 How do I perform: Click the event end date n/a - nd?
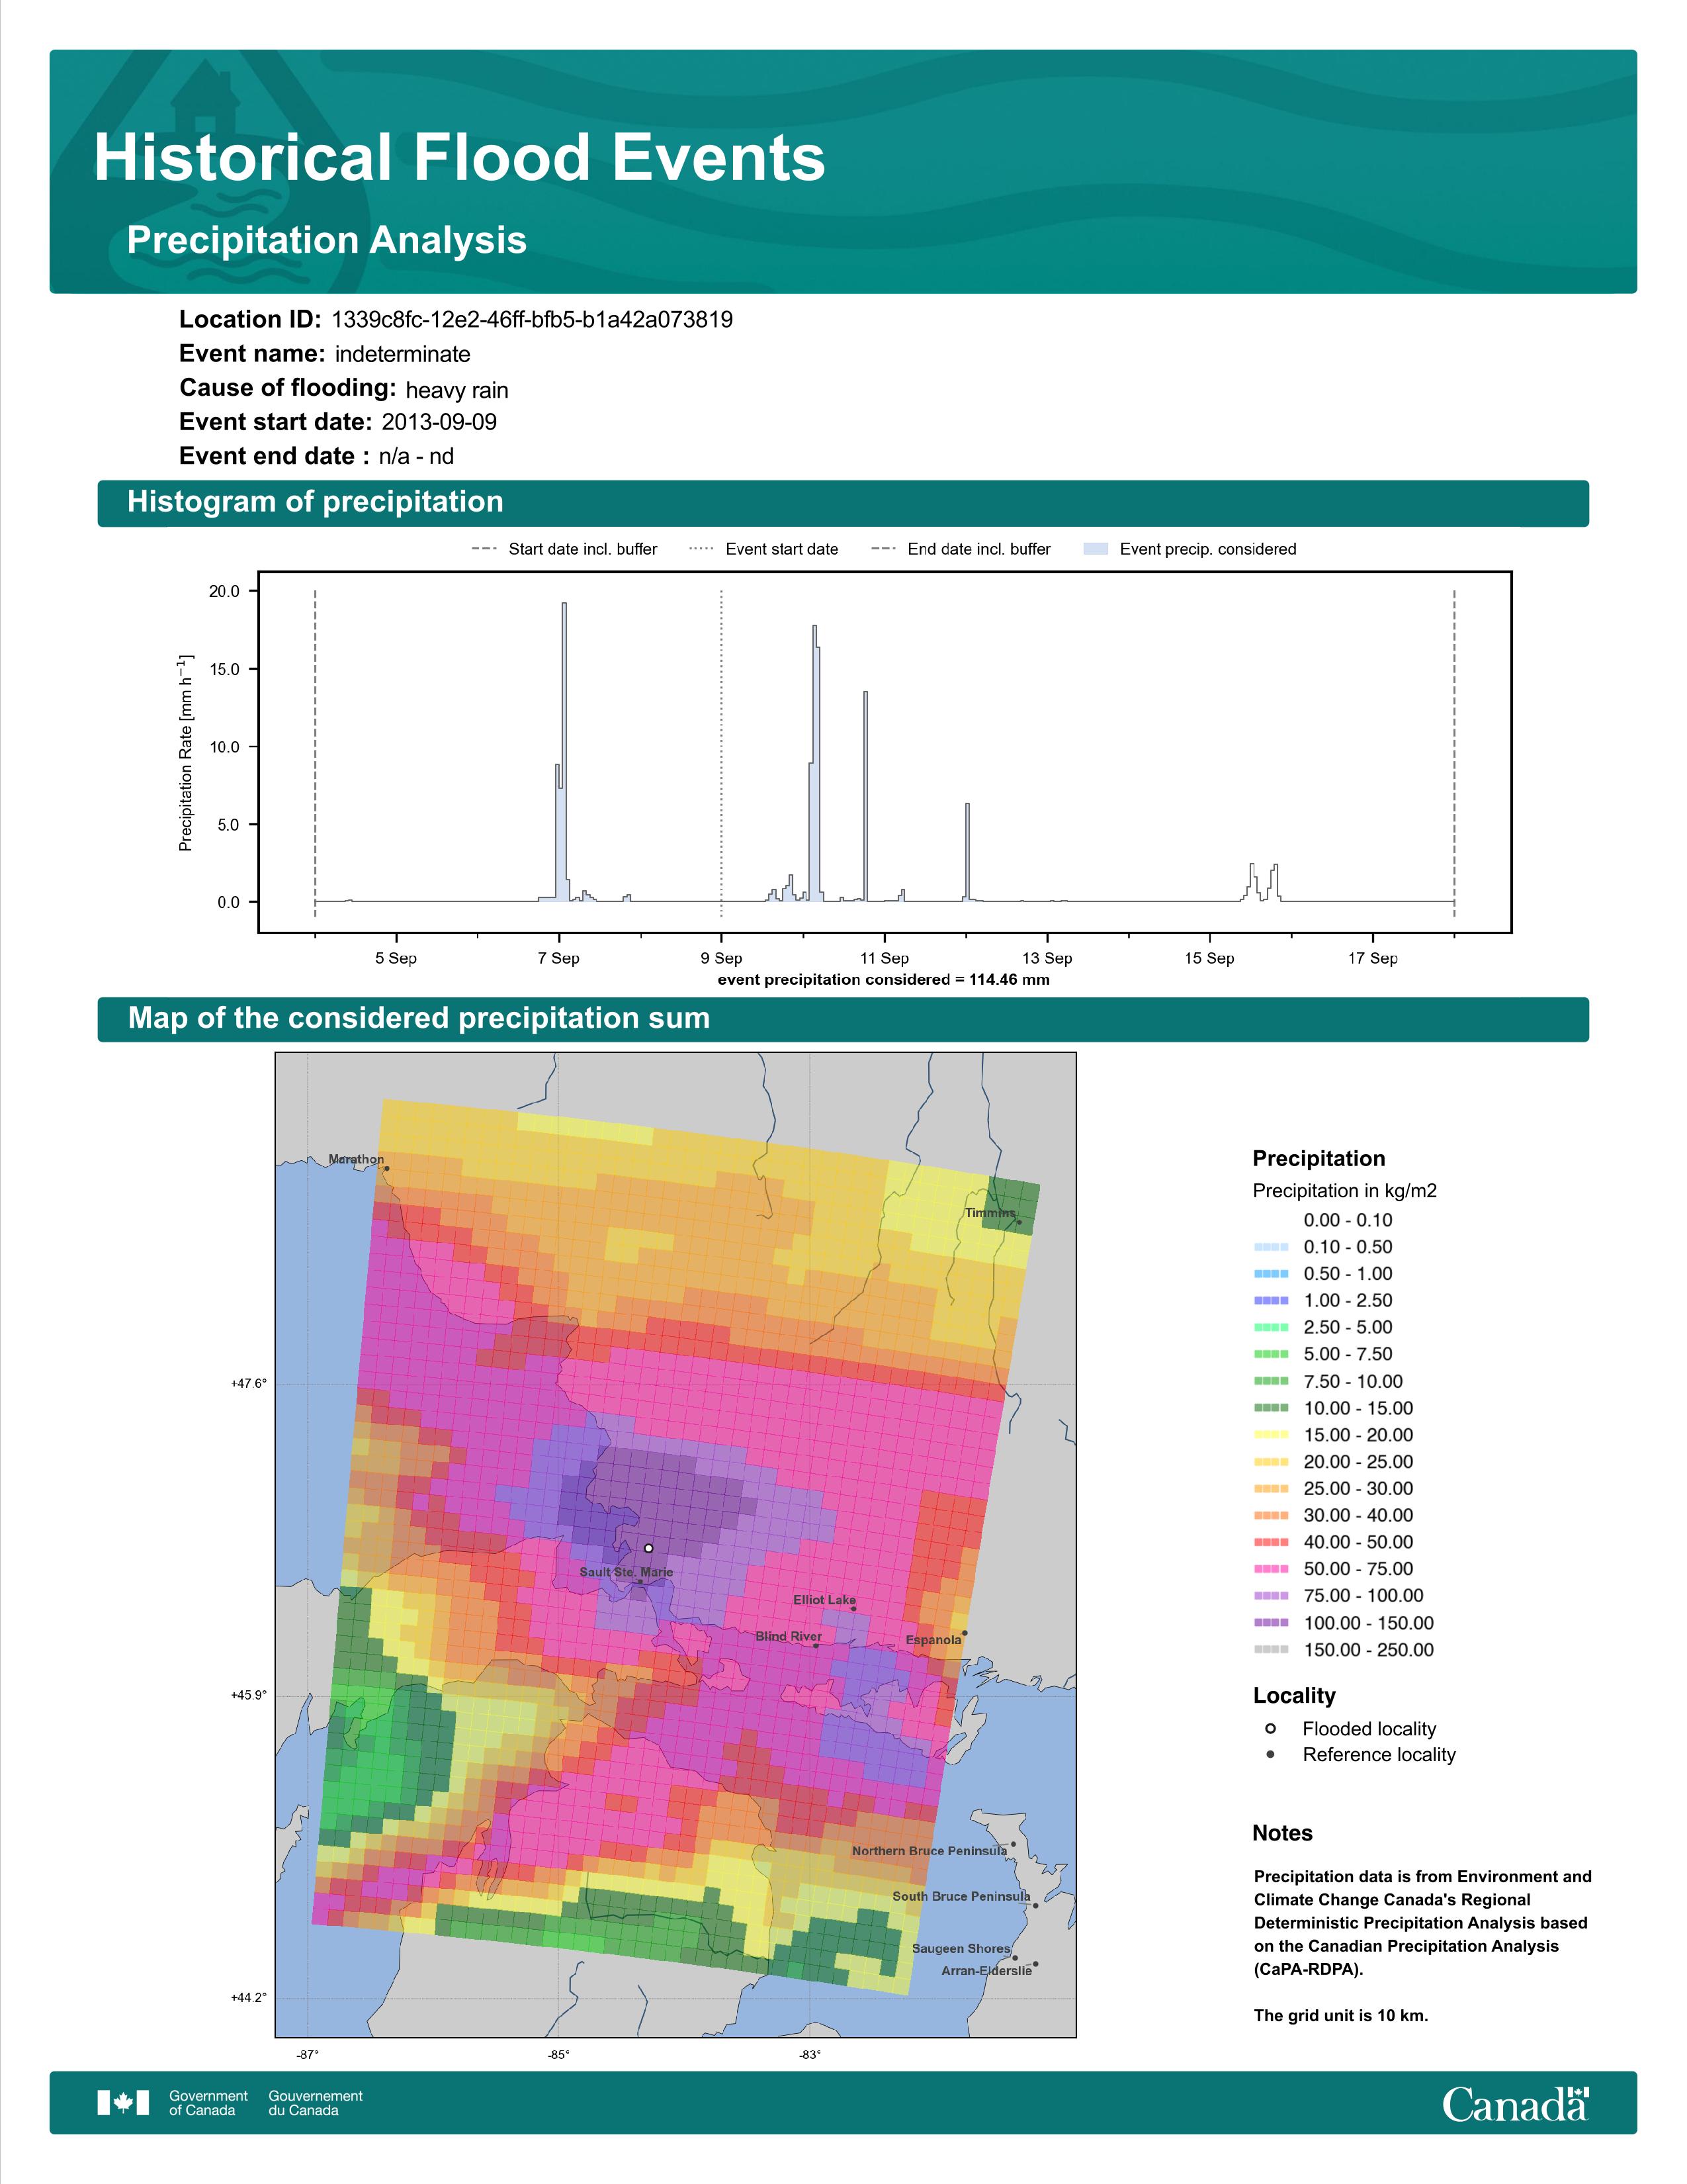(x=417, y=456)
